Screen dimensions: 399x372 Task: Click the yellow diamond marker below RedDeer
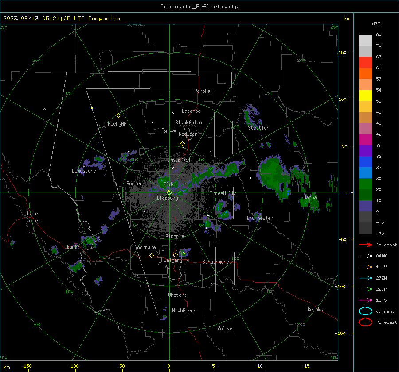182,144
